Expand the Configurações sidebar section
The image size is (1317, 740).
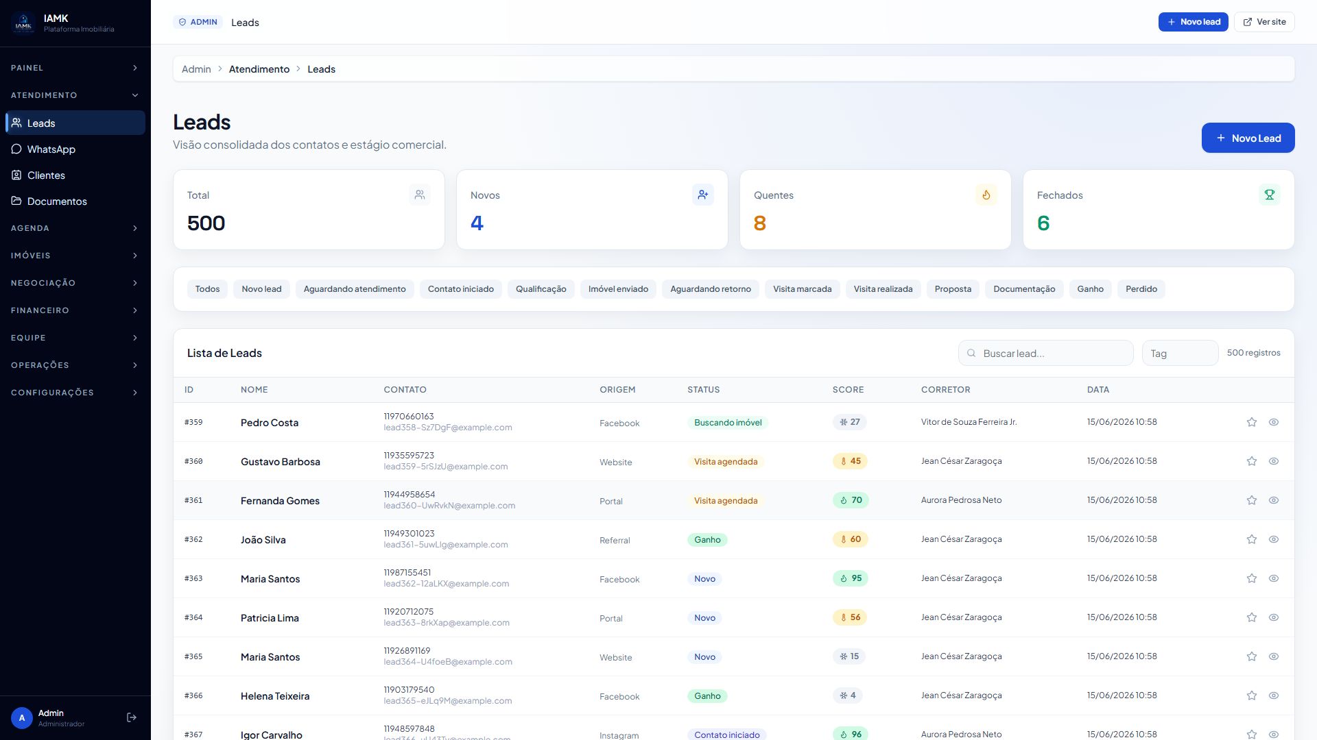tap(75, 393)
